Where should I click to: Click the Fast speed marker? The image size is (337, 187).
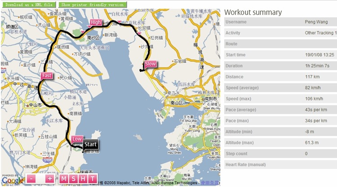(47, 75)
